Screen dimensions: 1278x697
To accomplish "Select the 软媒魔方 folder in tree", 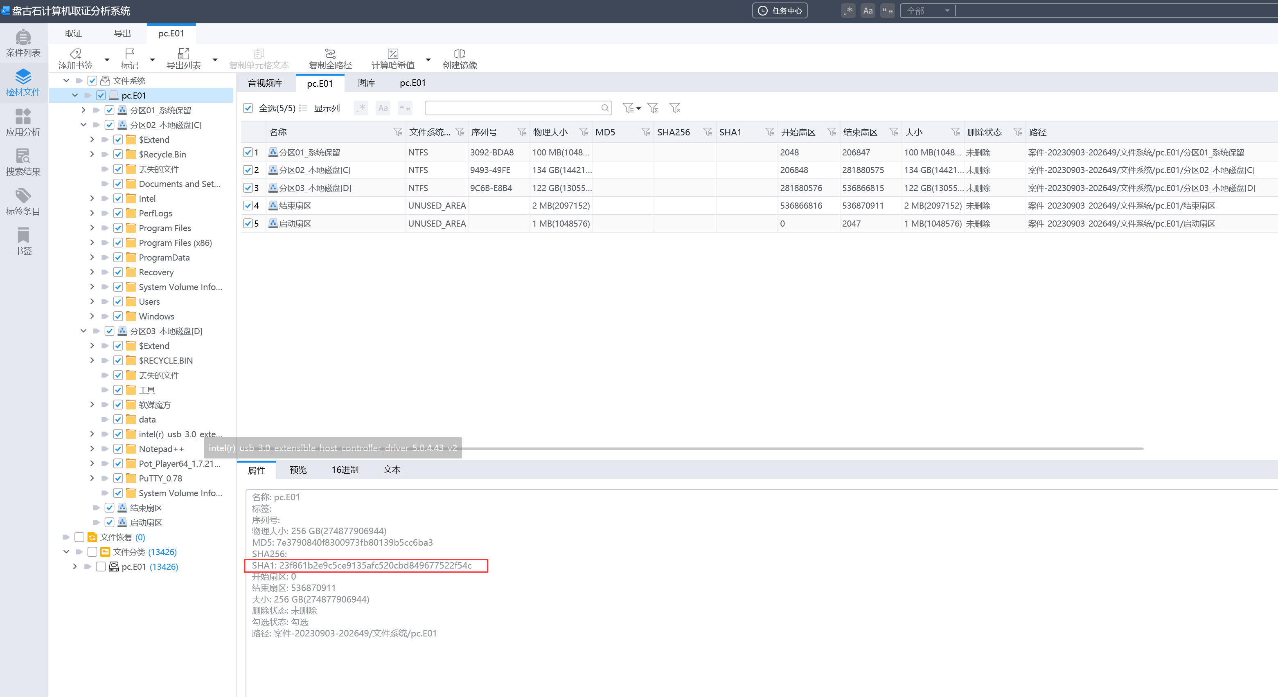I will (155, 405).
